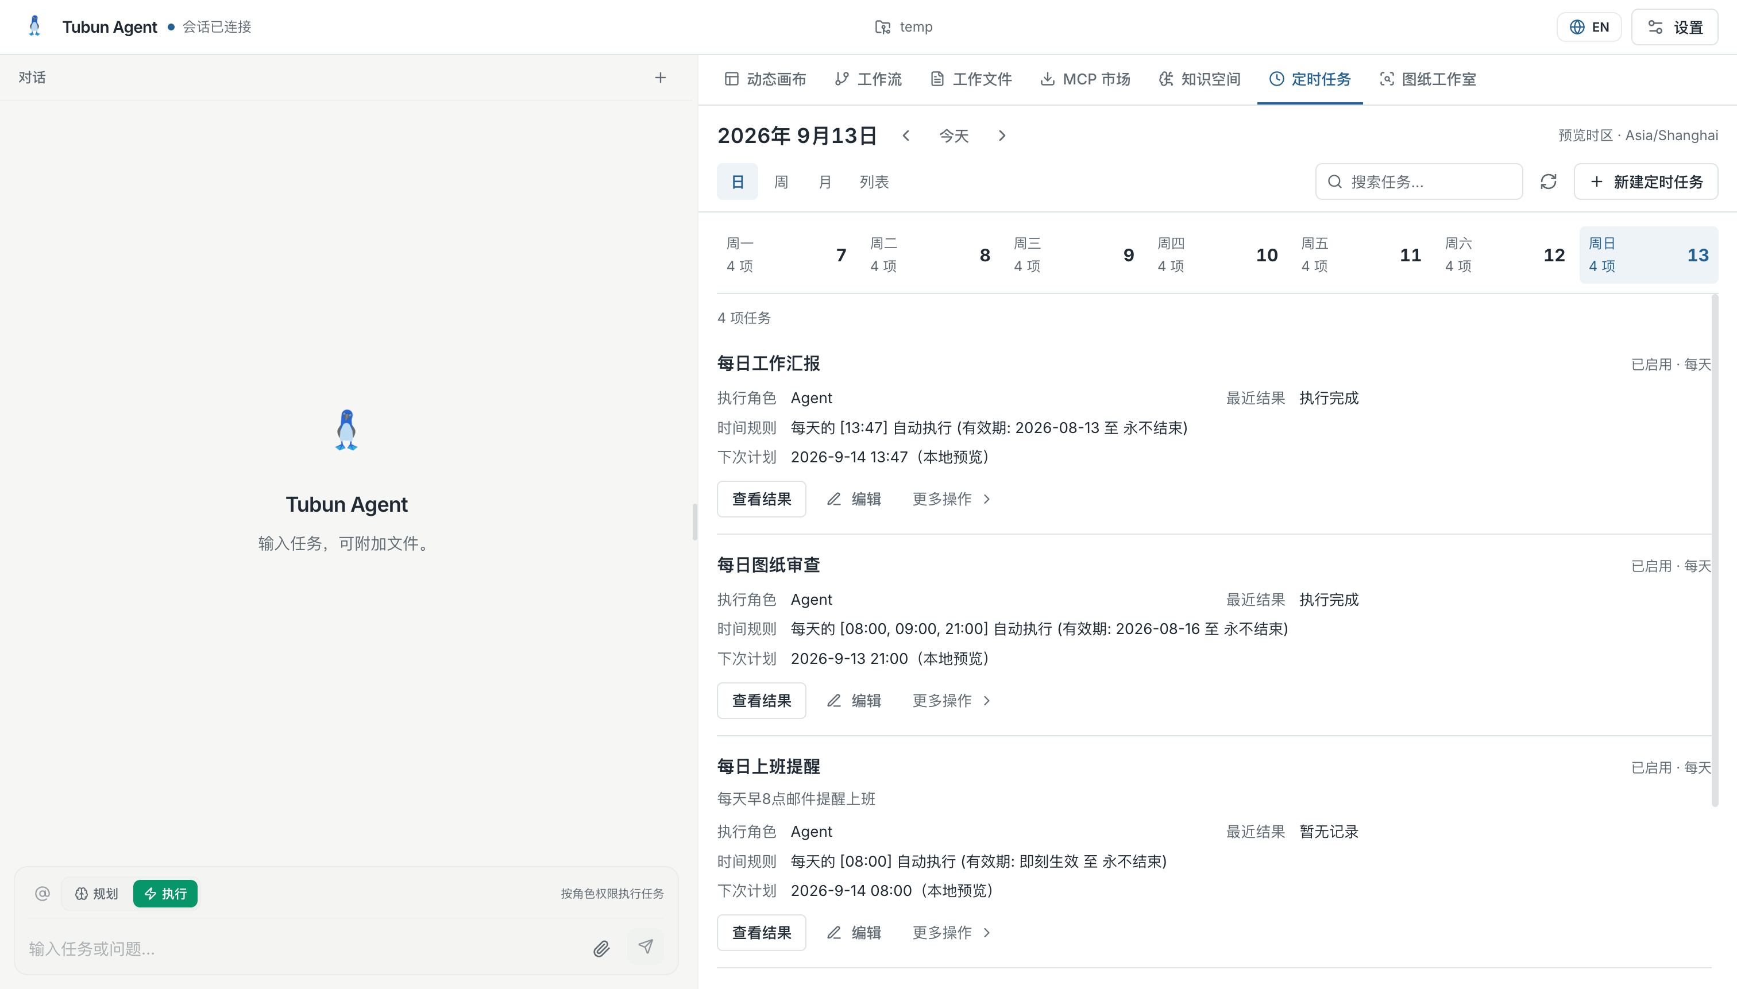The image size is (1737, 989).
Task: Switch to 周 week view
Action: click(781, 181)
